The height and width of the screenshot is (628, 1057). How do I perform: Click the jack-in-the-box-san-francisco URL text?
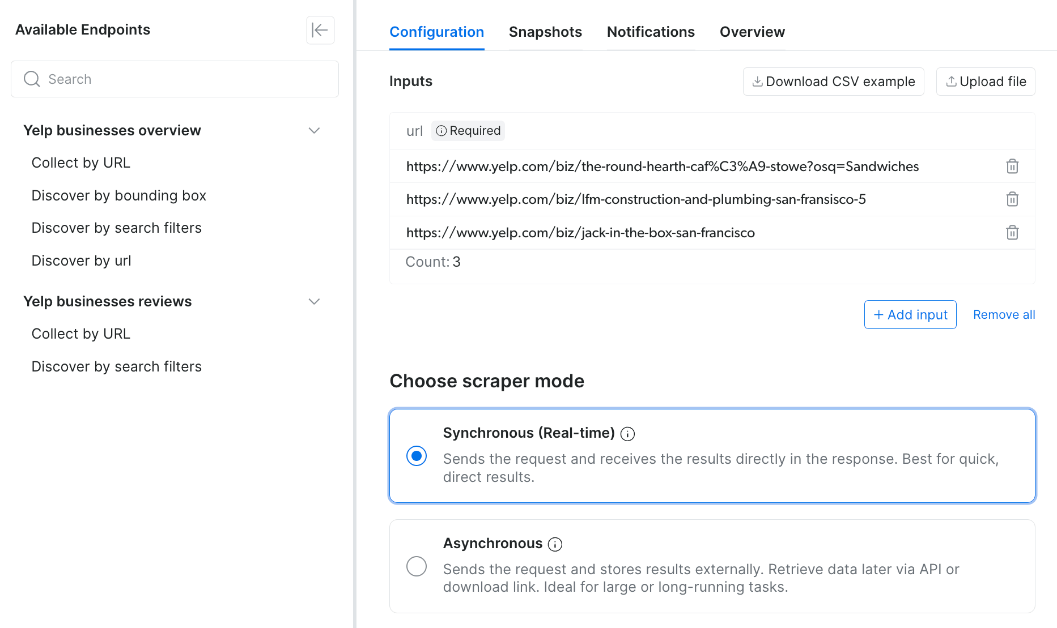pyautogui.click(x=580, y=233)
